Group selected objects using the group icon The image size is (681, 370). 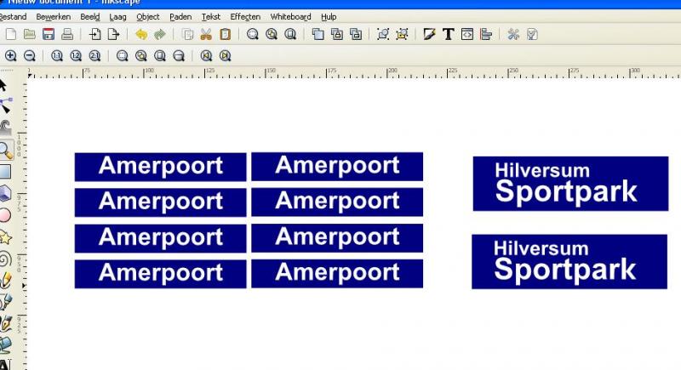pos(382,34)
